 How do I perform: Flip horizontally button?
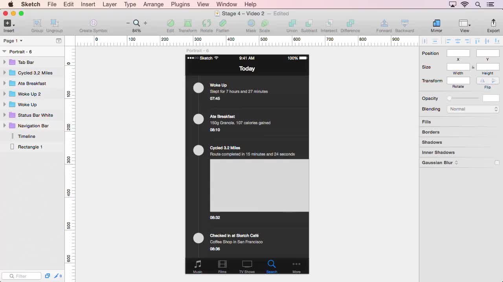coord(482,81)
